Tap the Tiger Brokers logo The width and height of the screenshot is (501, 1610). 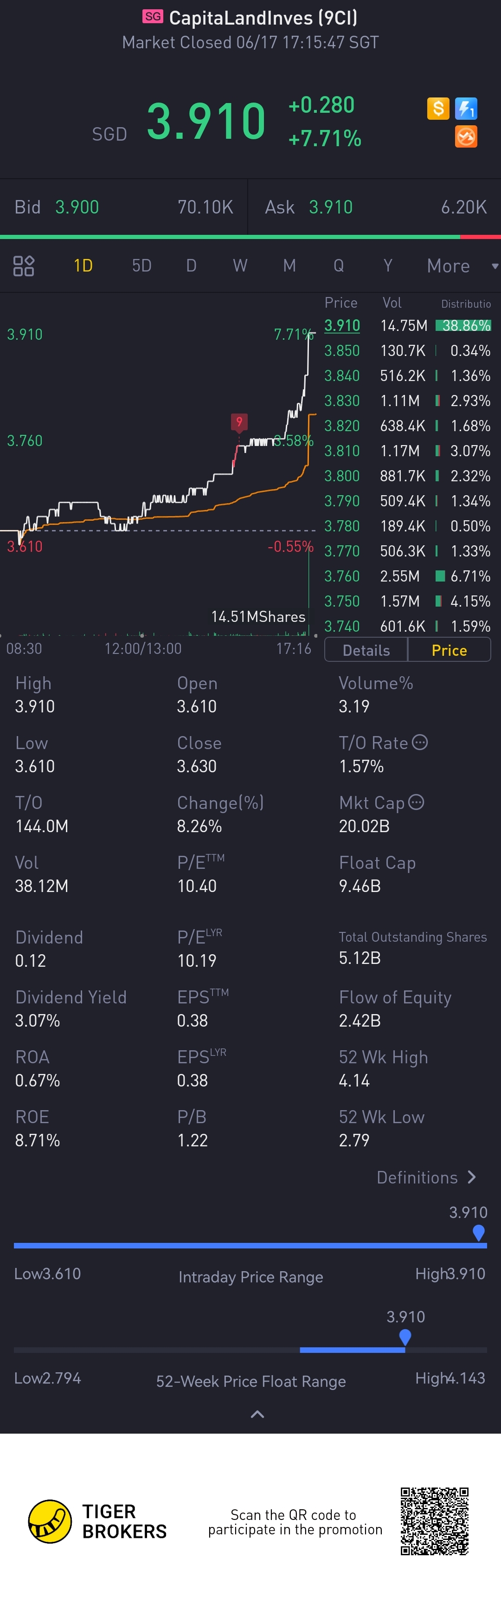(x=50, y=1521)
